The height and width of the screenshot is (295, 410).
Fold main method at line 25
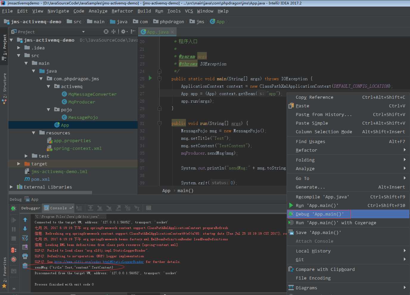pos(159,79)
